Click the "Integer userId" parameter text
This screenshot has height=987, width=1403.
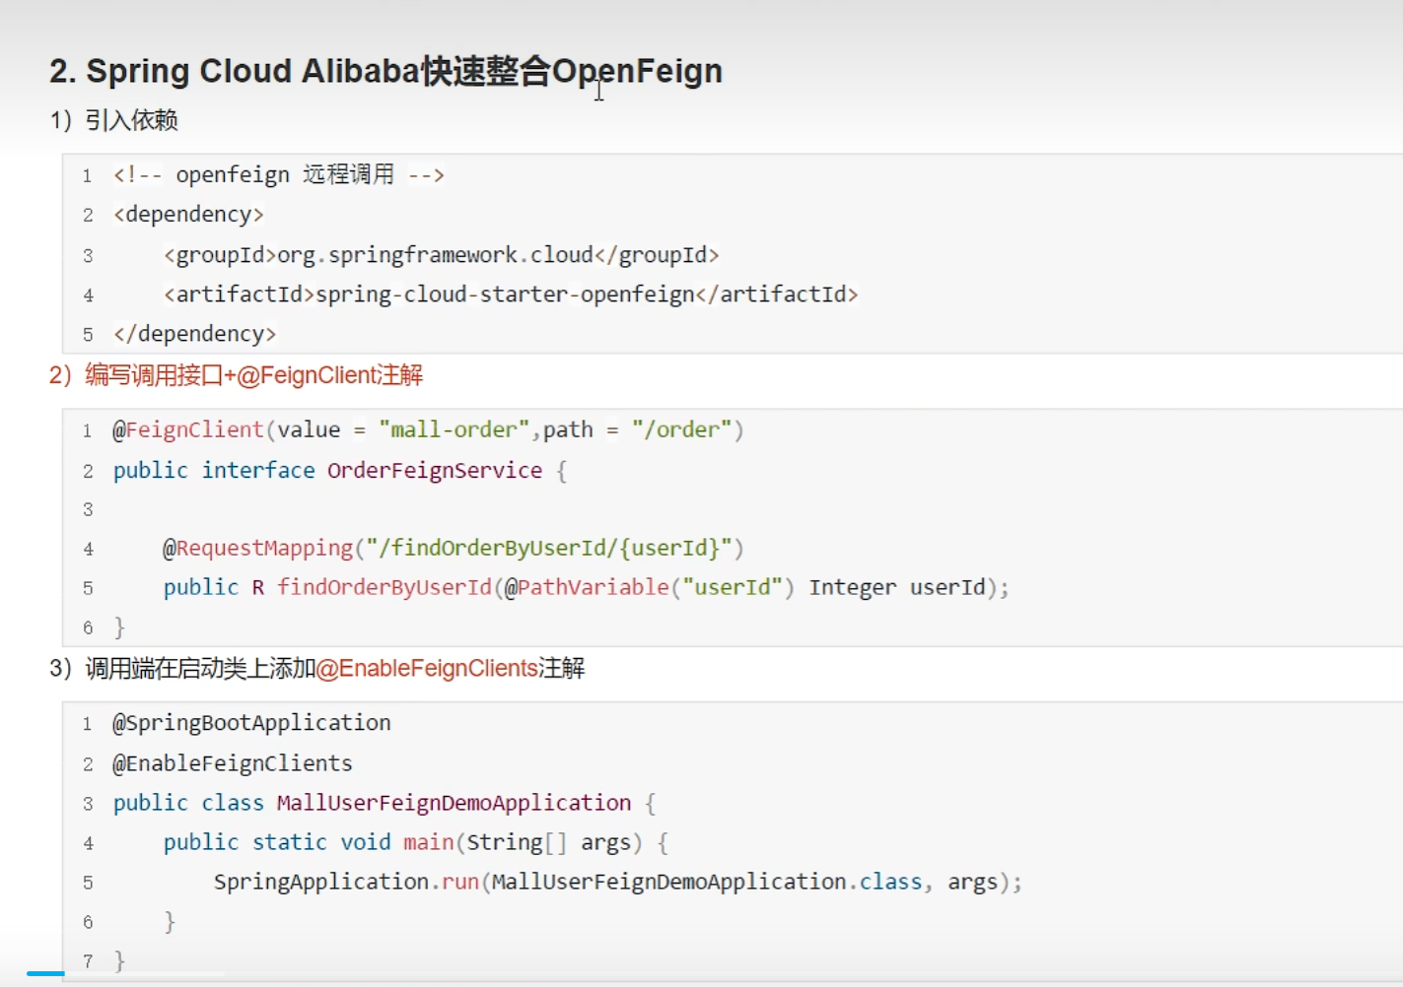click(897, 587)
